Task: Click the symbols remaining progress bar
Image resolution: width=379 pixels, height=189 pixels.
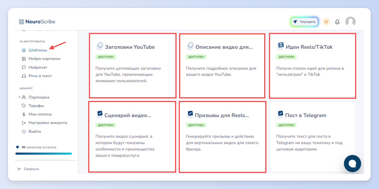Action: point(44,153)
